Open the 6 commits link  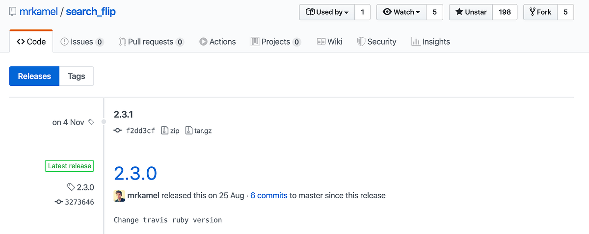pyautogui.click(x=269, y=195)
